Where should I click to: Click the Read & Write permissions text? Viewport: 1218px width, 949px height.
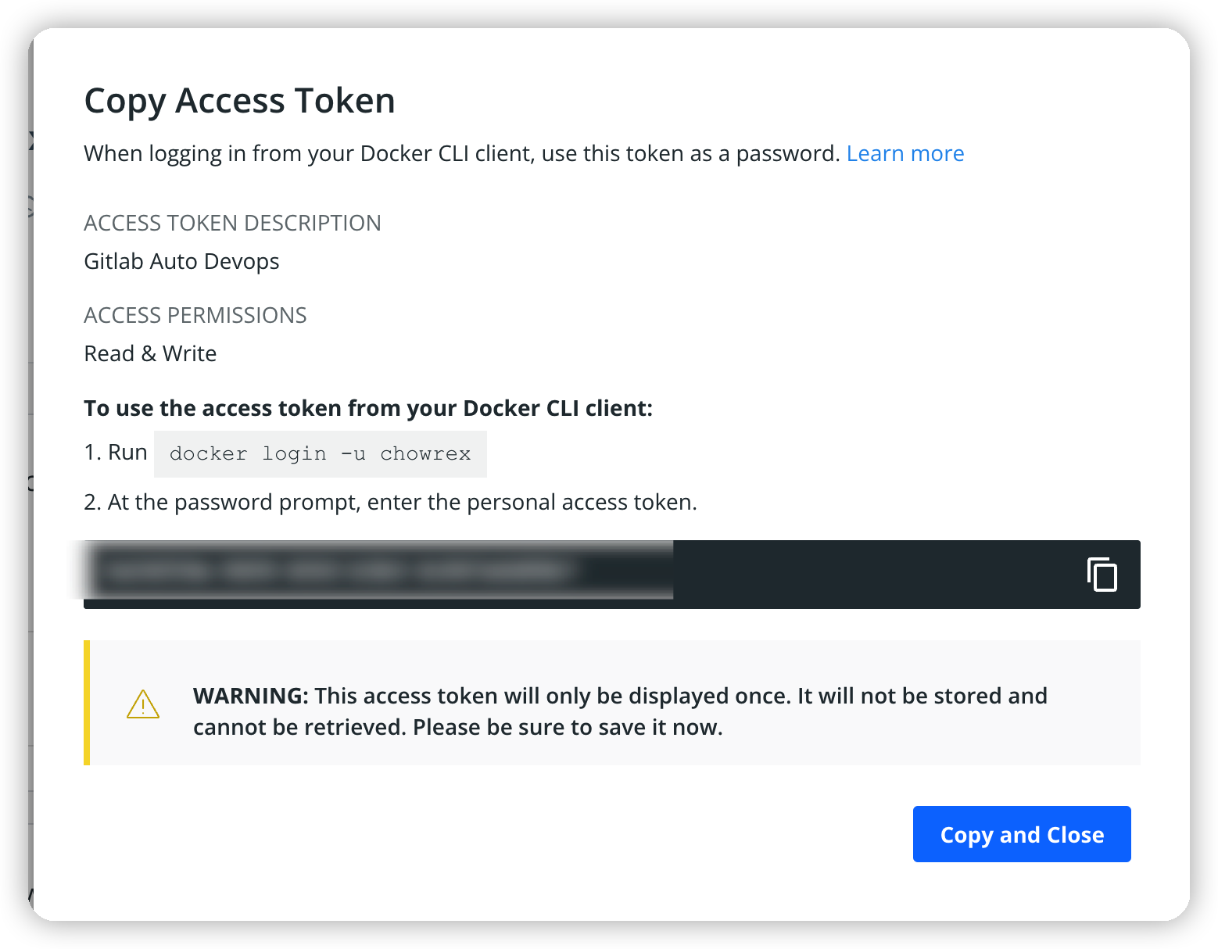click(x=149, y=353)
